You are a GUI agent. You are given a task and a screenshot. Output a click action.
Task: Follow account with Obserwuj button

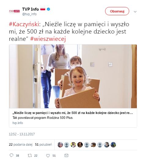(117, 11)
